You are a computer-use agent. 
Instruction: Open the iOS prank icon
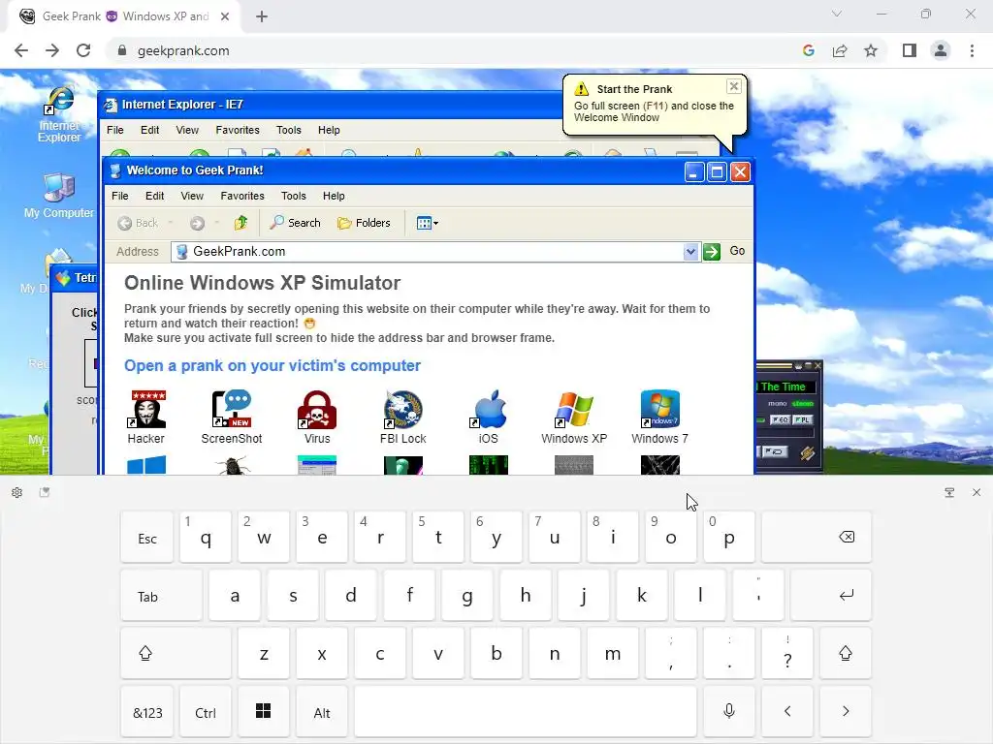coord(489,417)
